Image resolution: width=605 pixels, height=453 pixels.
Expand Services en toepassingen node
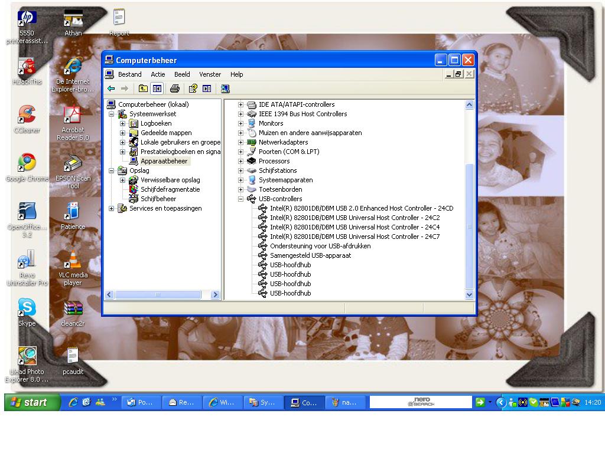click(112, 208)
